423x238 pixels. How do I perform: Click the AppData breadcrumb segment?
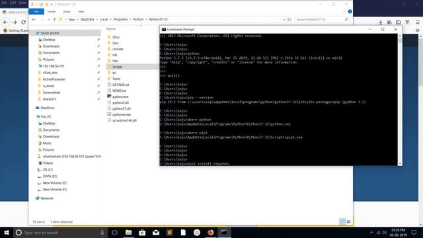87,19
